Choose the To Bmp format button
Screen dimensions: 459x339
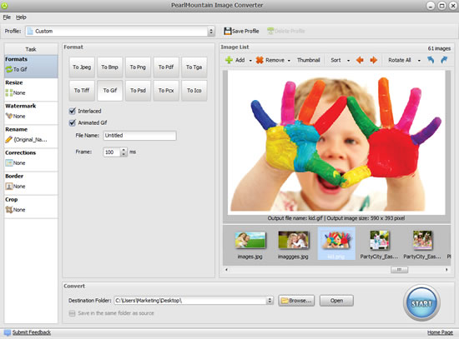110,67
